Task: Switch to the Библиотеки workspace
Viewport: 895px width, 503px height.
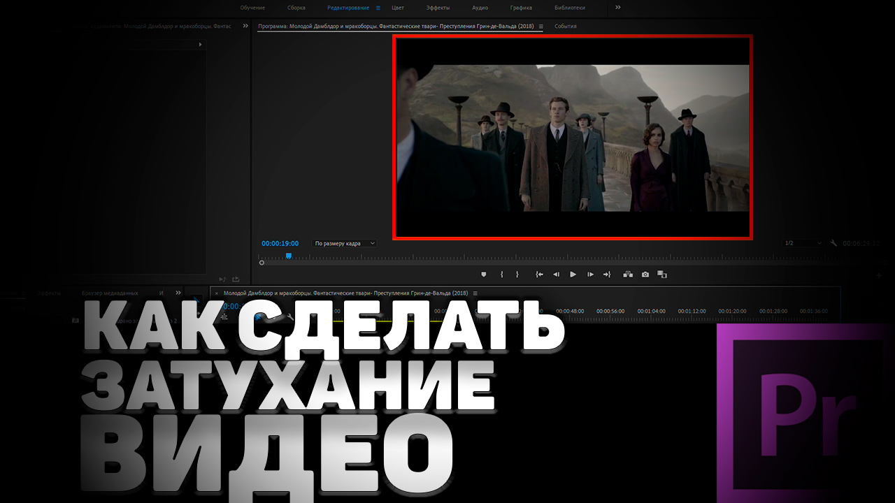Action: click(570, 8)
